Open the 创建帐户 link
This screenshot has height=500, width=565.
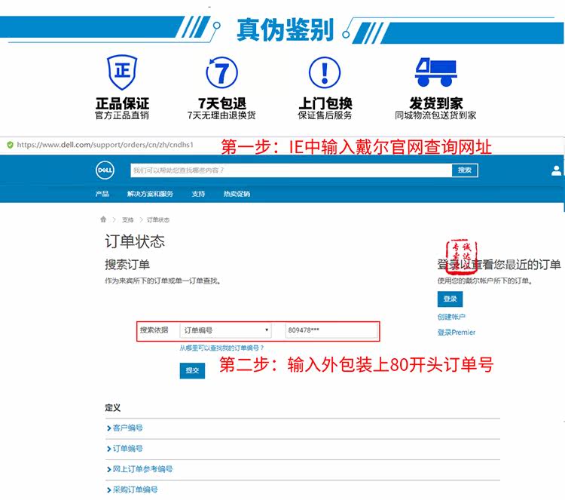(x=451, y=317)
